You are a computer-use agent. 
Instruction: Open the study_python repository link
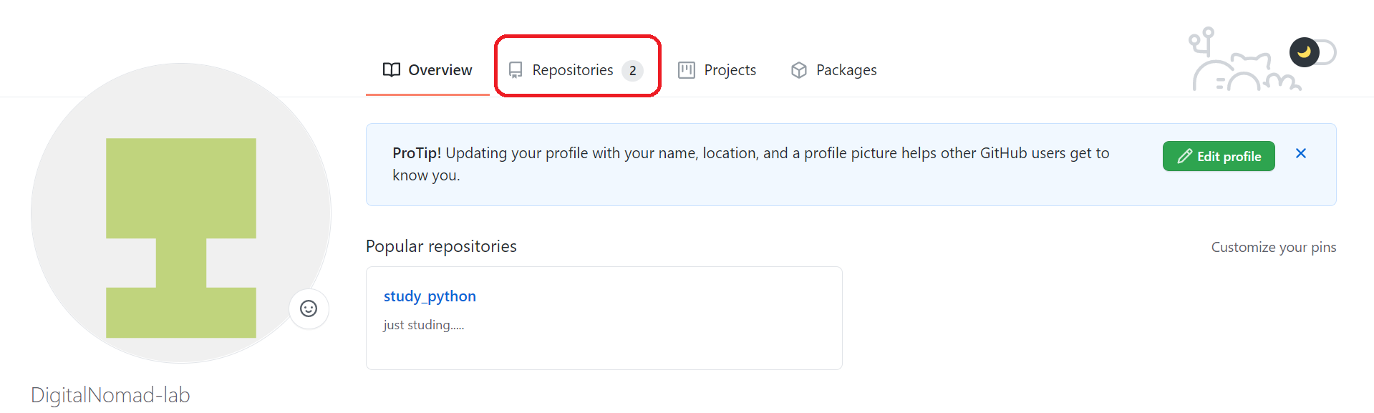(x=430, y=296)
